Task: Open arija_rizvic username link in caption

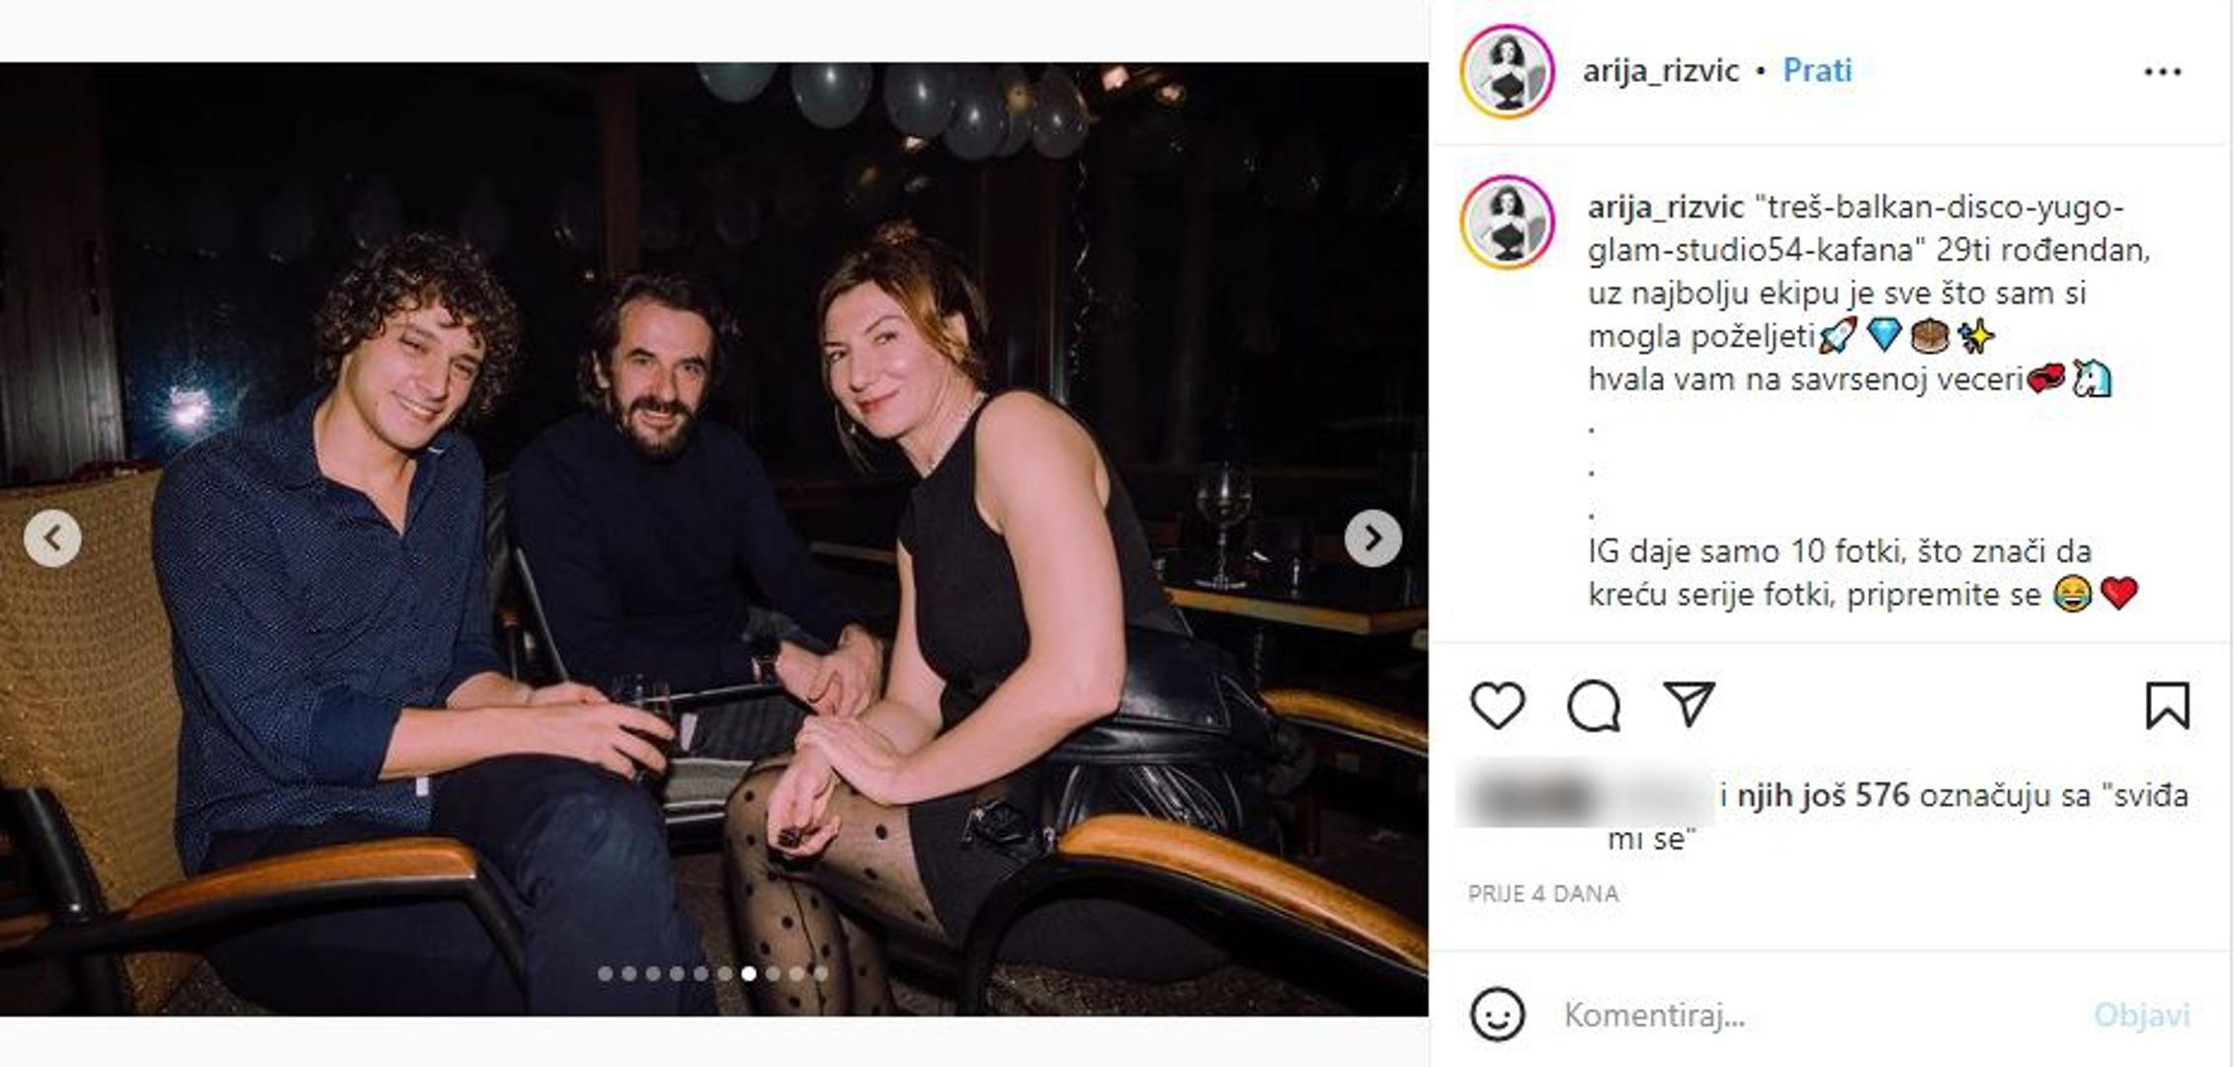Action: 1665,207
